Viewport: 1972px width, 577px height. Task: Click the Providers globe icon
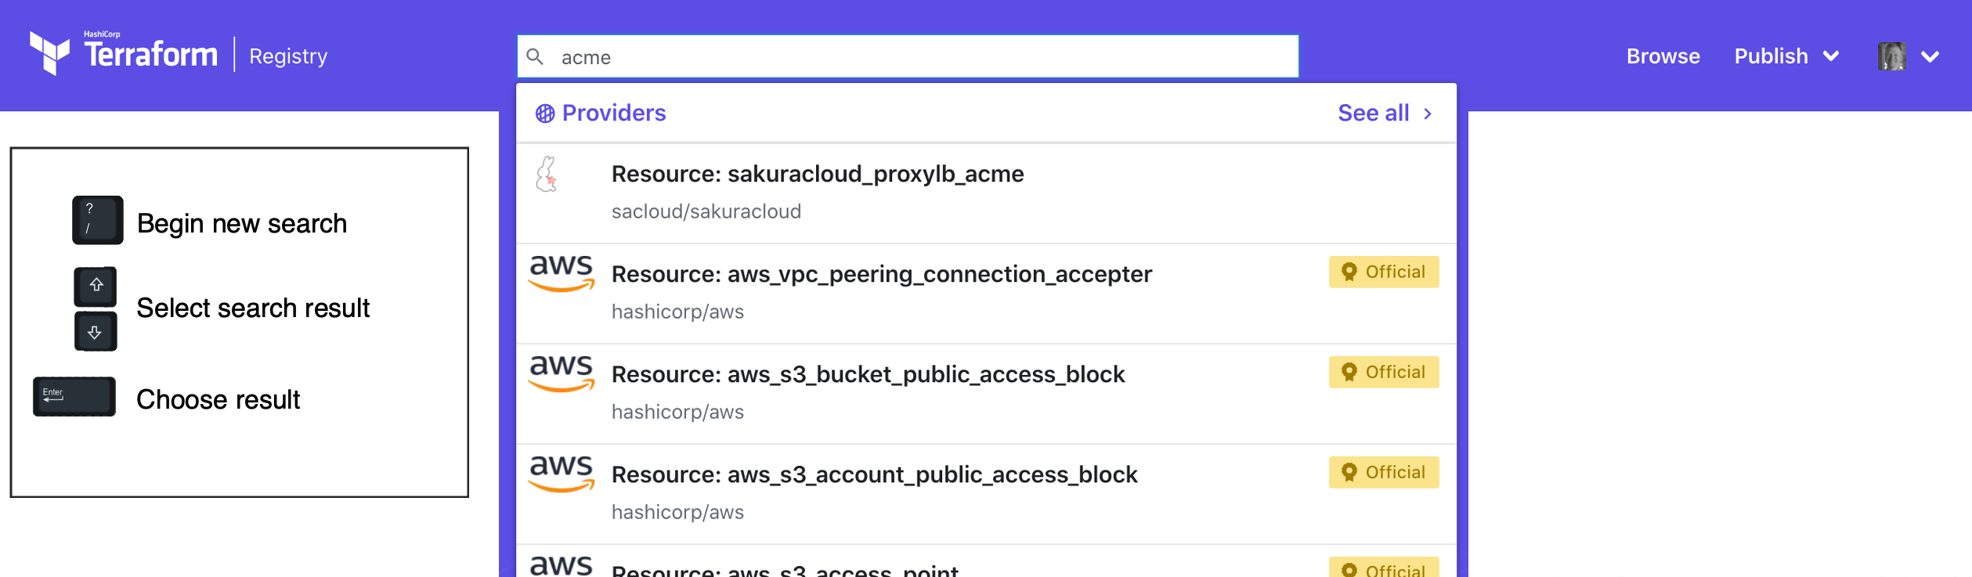(x=545, y=114)
